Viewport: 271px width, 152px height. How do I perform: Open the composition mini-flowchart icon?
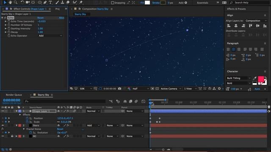tap(111, 101)
